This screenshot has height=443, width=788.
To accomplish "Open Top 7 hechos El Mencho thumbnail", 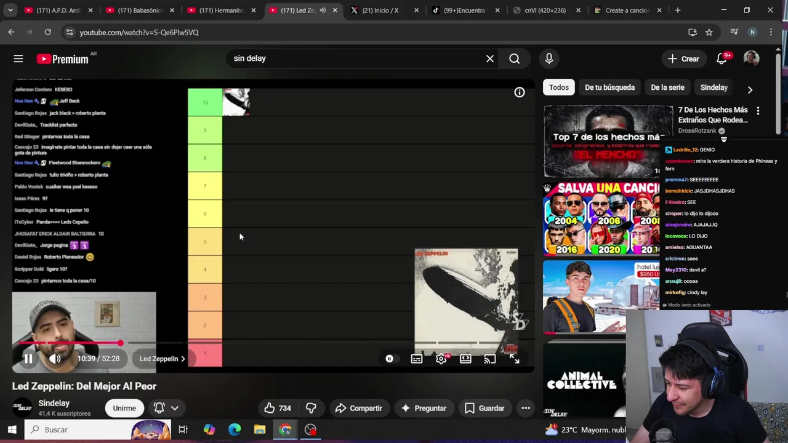I will point(608,142).
